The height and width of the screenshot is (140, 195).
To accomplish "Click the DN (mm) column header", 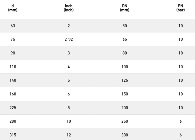I will 125,8.
